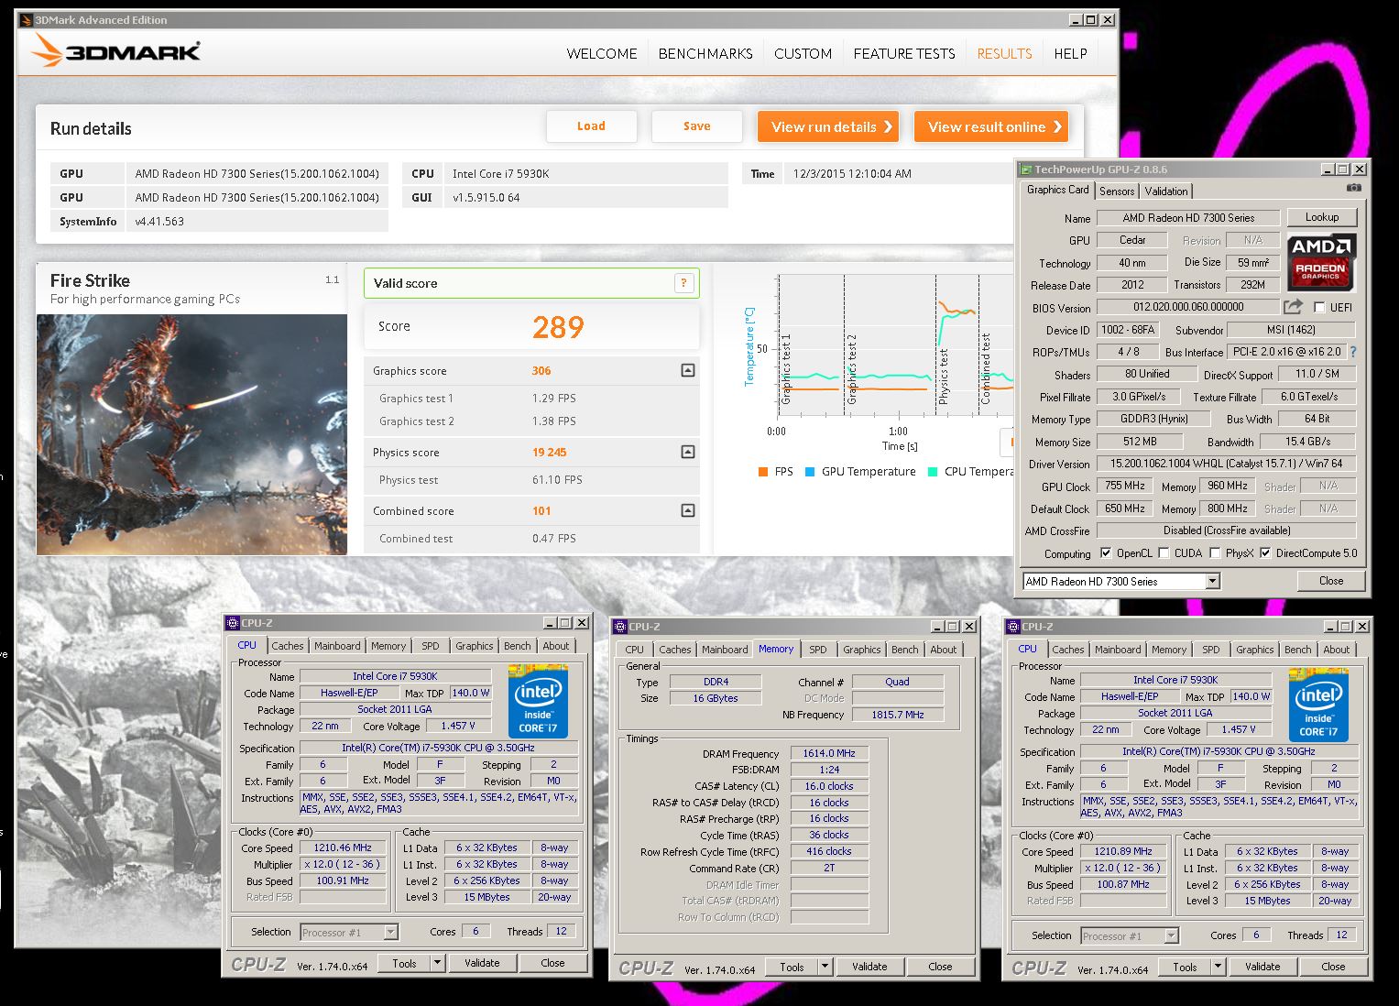Click the orange FPS legend square
Image resolution: width=1399 pixels, height=1006 pixels.
click(763, 472)
